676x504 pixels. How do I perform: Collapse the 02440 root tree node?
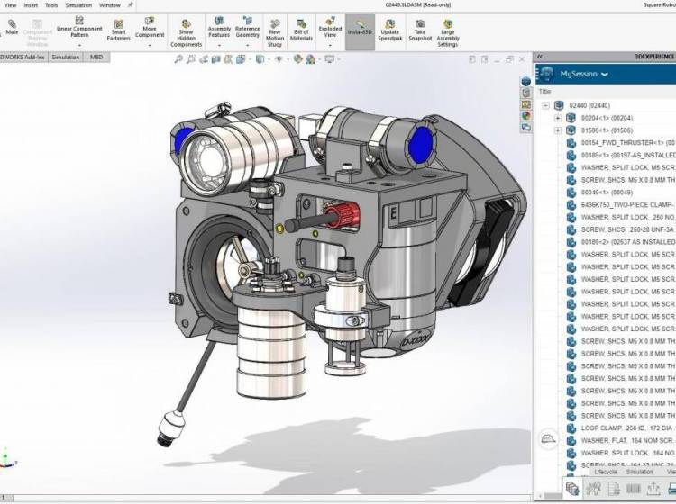547,105
